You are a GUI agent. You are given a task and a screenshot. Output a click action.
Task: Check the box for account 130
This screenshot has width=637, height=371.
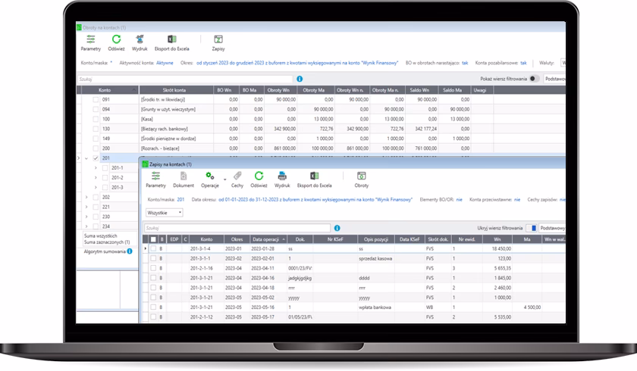point(96,129)
